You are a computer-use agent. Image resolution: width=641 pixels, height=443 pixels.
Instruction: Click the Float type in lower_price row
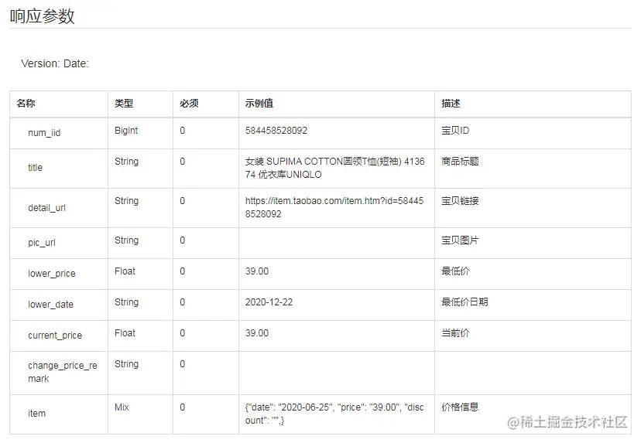[125, 271]
